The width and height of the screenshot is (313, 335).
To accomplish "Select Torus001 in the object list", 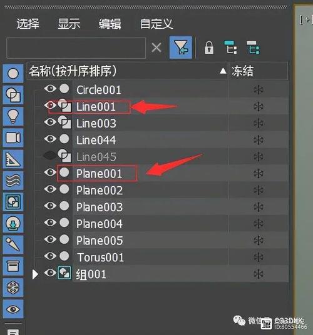I will point(100,257).
